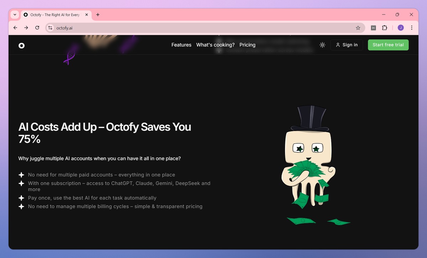
Task: Open the Features menu item
Action: (x=181, y=45)
